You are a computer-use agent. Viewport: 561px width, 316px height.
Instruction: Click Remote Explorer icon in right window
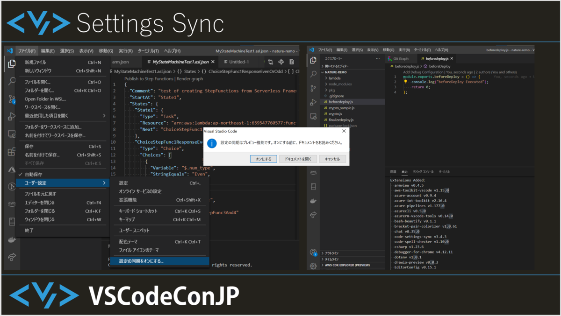coord(313,116)
